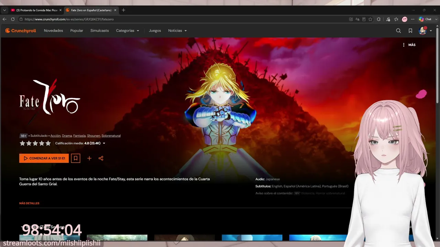This screenshot has width=440, height=247.
Task: Rate Fate/Zero four stars
Action: click(42, 143)
